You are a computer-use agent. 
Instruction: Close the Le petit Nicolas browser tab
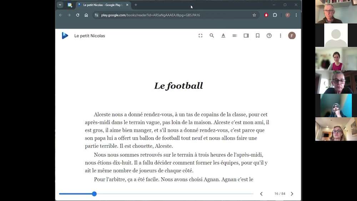click(127, 5)
